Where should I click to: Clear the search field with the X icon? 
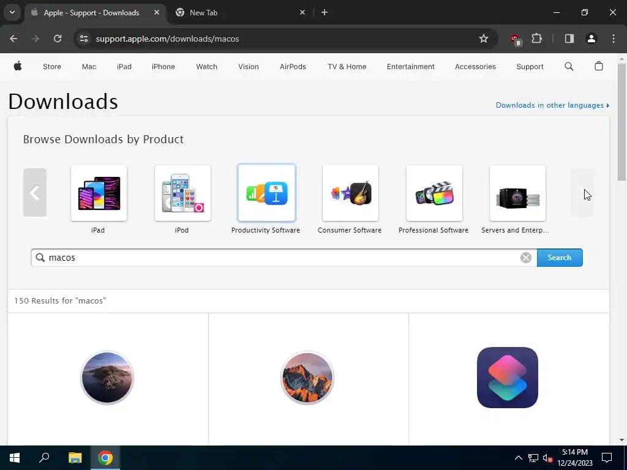pyautogui.click(x=526, y=258)
